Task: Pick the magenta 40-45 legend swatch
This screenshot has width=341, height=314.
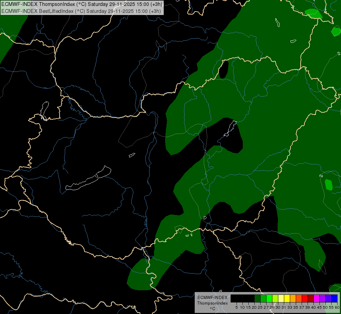Action: coord(317,298)
